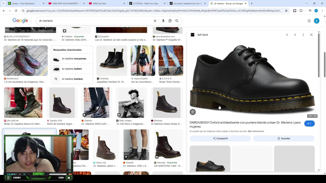Open the Shutterstock cherry red boots image
The image size is (326, 183).
(25, 61)
